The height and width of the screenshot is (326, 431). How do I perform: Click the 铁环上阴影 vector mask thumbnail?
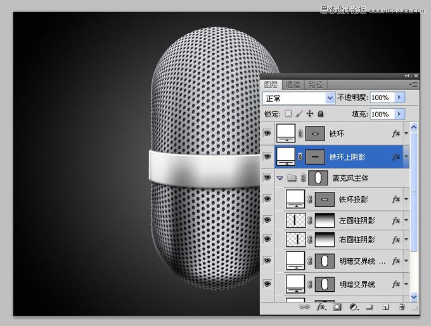pos(315,157)
